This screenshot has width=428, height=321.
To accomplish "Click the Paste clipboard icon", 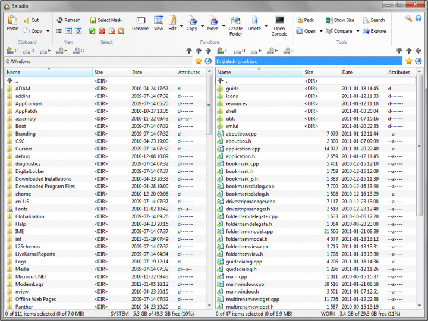I will pyautogui.click(x=12, y=23).
